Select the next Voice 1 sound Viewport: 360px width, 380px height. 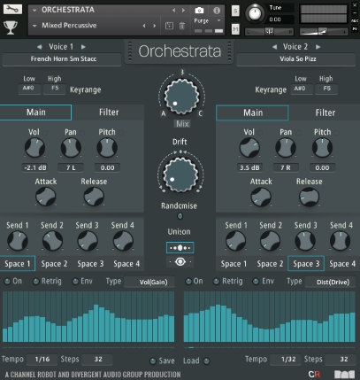click(x=83, y=47)
